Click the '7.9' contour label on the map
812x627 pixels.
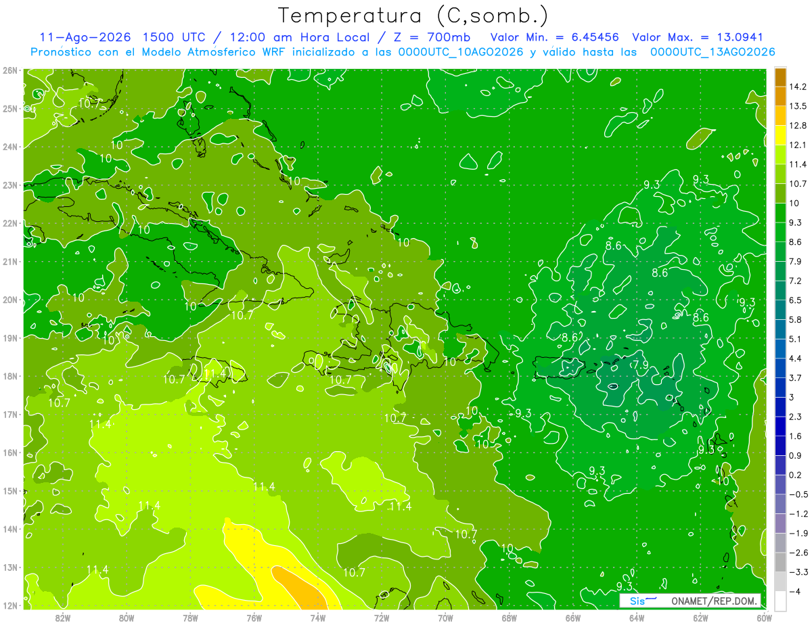tap(640, 365)
